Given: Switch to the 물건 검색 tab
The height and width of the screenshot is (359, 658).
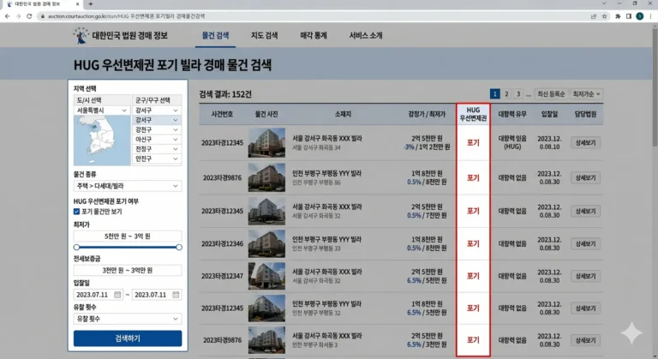Looking at the screenshot, I should coord(215,36).
